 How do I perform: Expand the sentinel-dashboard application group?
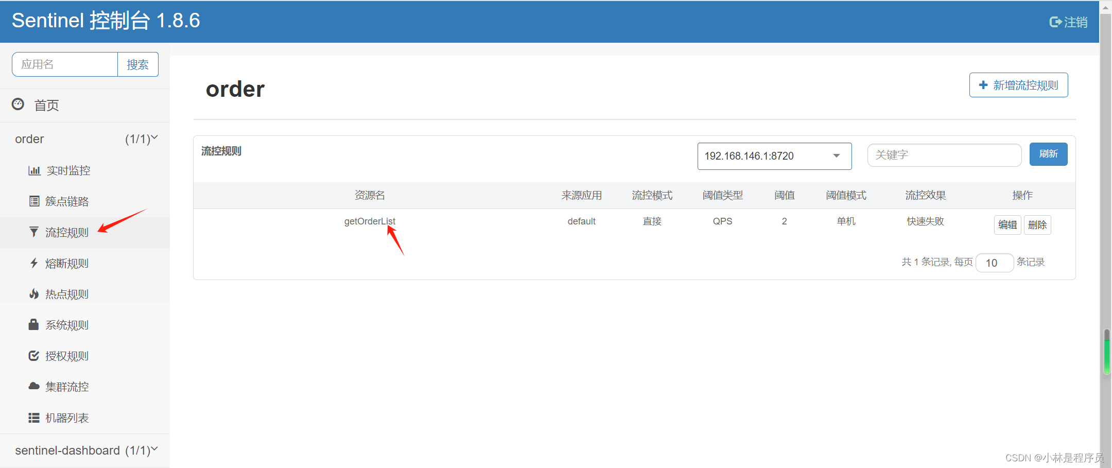click(85, 450)
